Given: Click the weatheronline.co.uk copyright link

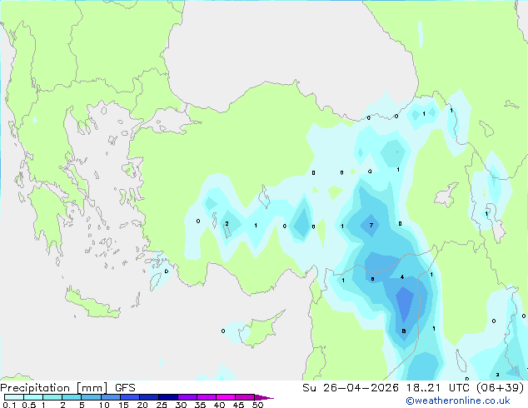Looking at the screenshot, I should (x=458, y=401).
